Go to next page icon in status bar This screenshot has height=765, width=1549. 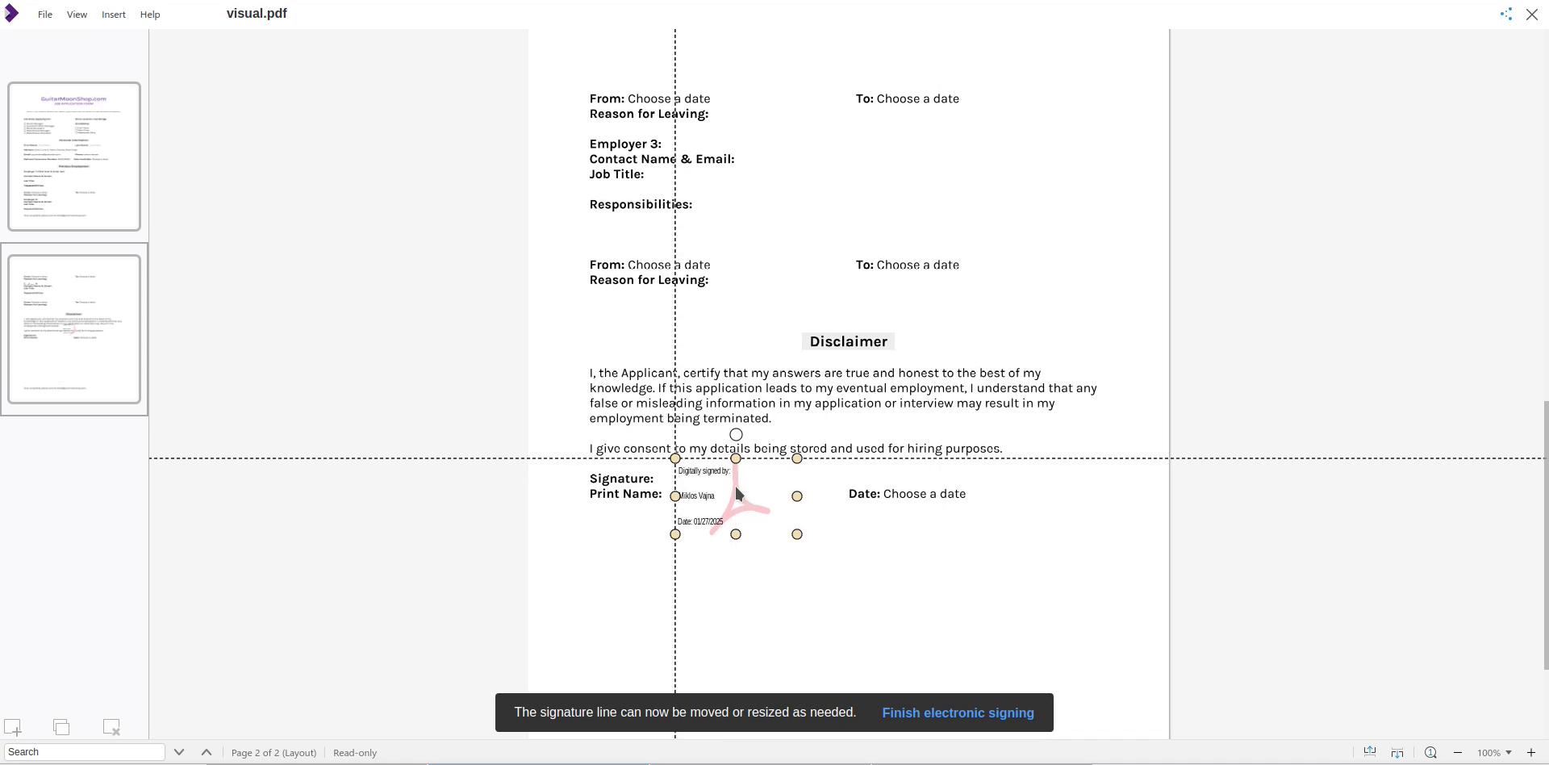click(1397, 752)
